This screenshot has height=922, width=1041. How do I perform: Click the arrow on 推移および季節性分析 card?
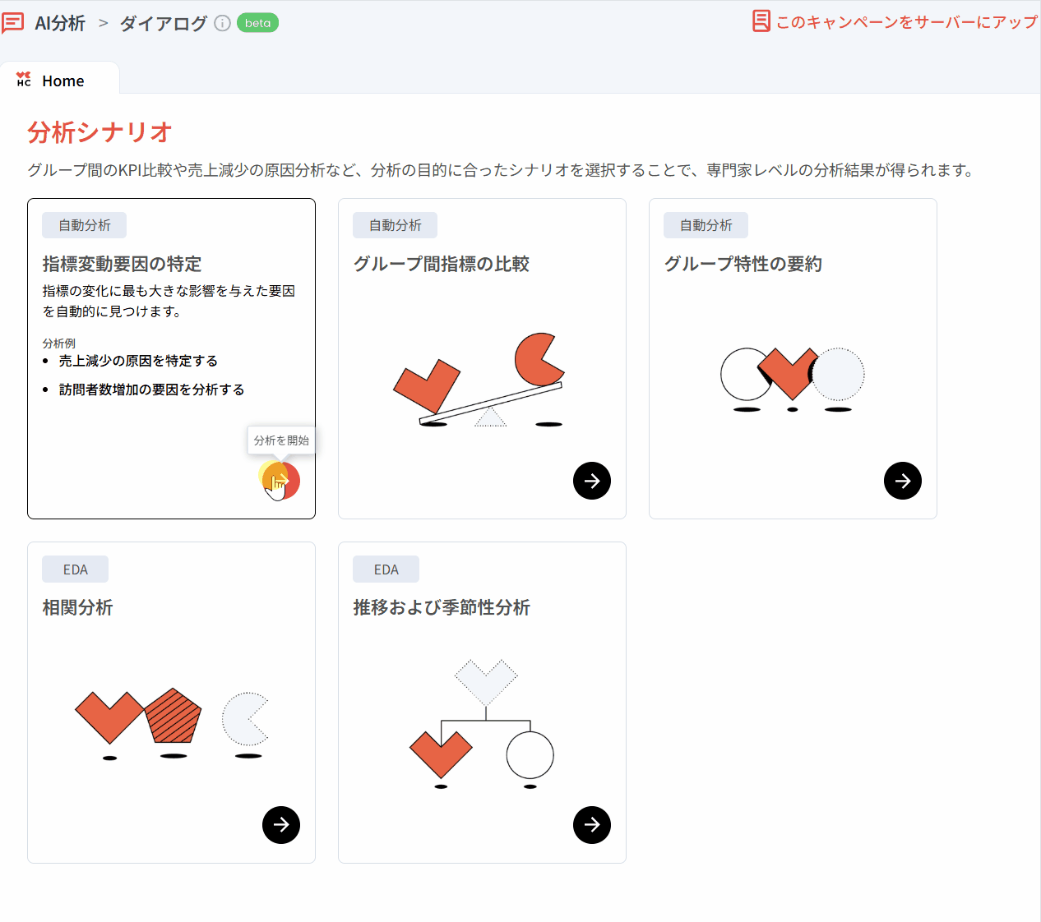(x=592, y=824)
